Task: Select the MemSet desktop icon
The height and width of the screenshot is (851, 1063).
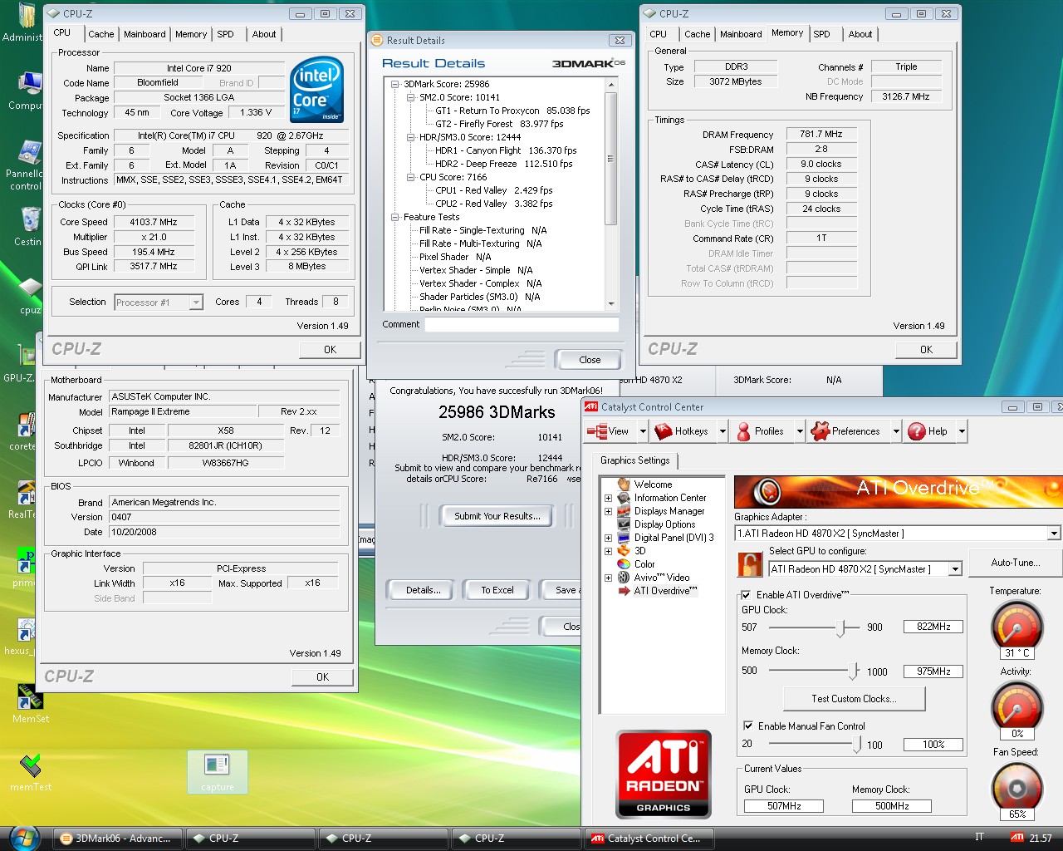Action: click(30, 696)
